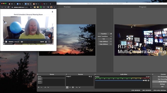Add a quick transition with plus icon
Viewport: 167px width, 93px height.
(x=111, y=36)
